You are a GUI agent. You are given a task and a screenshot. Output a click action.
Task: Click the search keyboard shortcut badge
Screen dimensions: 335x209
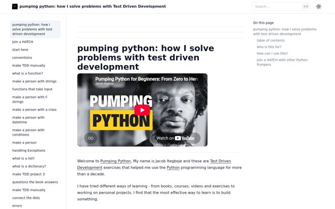click(306, 7)
